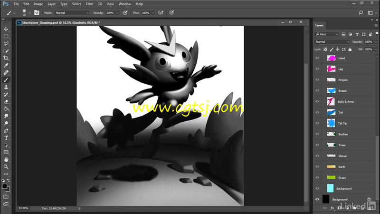Lock transparent pixels in Layers panel

pos(325,49)
